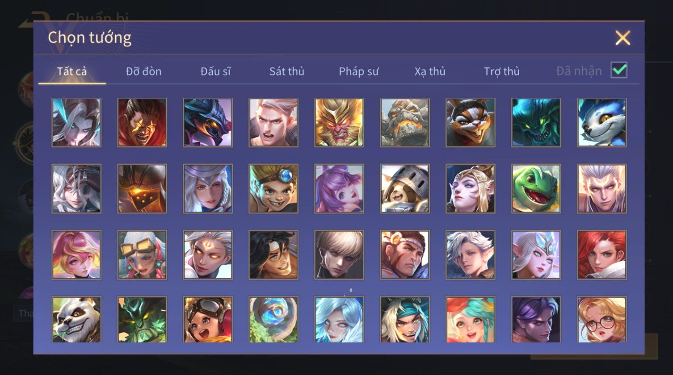Uncheck the Đã nhận checkbox
The image size is (673, 375).
[x=619, y=70]
